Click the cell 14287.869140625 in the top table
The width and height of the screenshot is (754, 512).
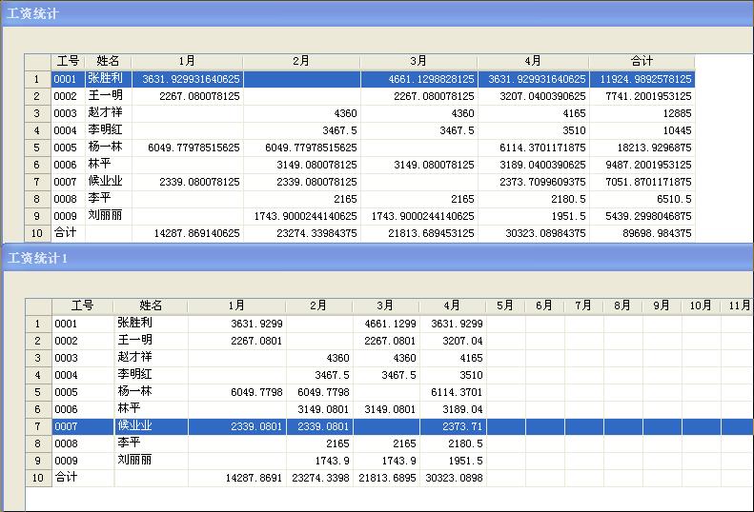187,233
